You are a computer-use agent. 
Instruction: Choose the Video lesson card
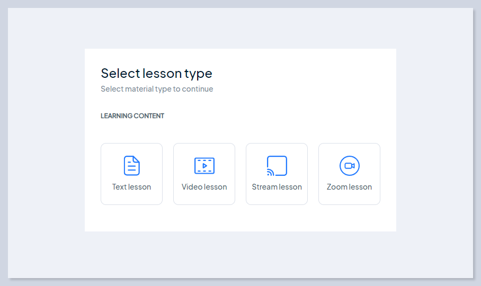point(204,174)
